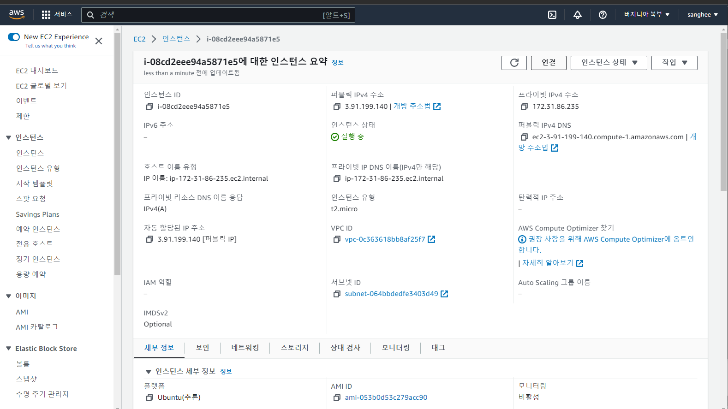The image size is (728, 409).
Task: Toggle the New EC2 Experience switch
Action: [x=14, y=37]
